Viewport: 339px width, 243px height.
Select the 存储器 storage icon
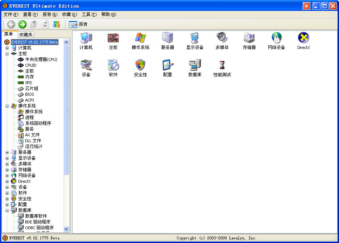point(249,38)
